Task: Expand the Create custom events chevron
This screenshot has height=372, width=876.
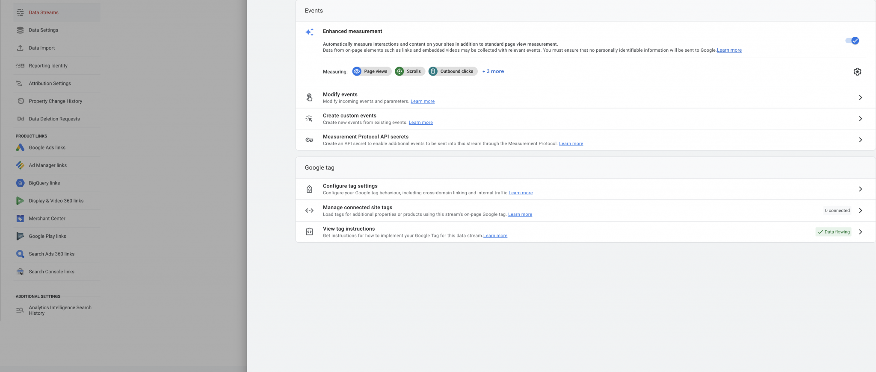Action: pos(860,119)
